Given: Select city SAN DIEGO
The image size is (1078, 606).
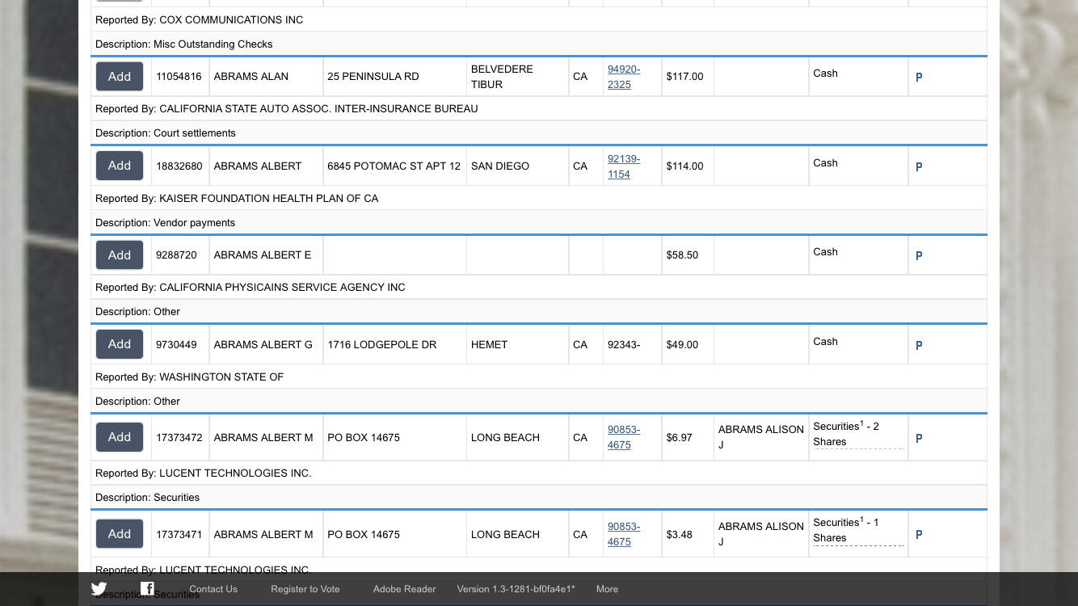Looking at the screenshot, I should click(500, 166).
